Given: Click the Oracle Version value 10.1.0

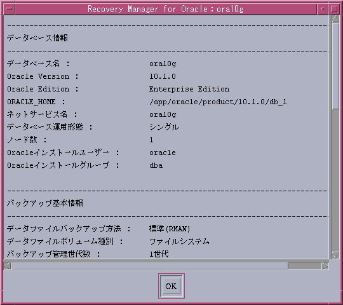Looking at the screenshot, I should click(x=163, y=76).
